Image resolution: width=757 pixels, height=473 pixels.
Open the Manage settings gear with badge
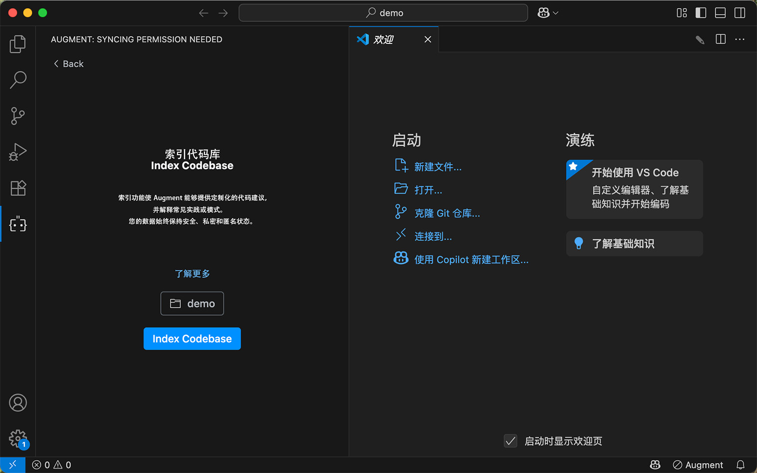(x=18, y=439)
